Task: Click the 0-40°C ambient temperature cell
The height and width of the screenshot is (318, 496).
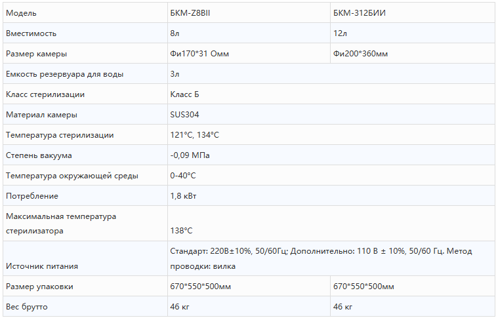Action: point(331,176)
